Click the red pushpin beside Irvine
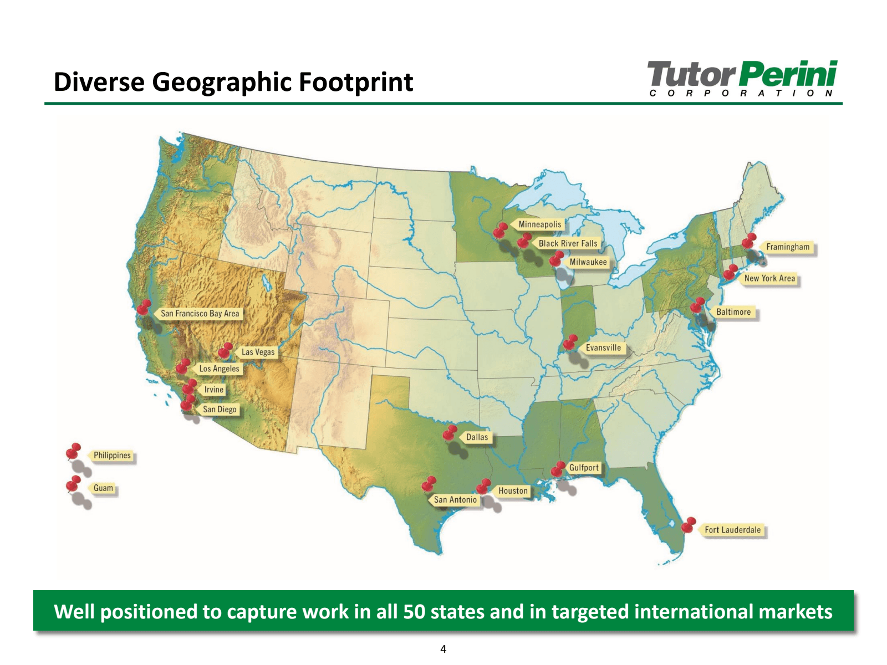The width and height of the screenshot is (887, 665). click(190, 386)
